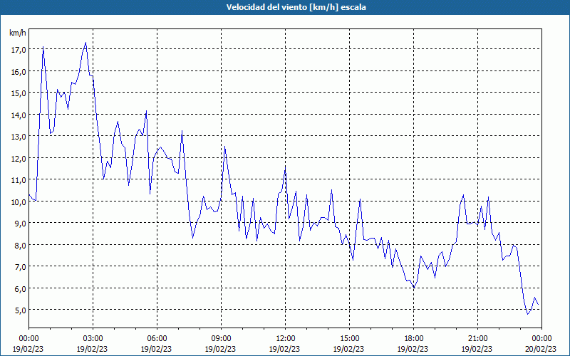
Task: Click the chart title 'Velocidad del viento [km/h] escala'
Action: (x=296, y=7)
